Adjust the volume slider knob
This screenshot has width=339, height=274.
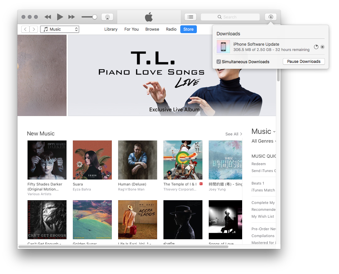coord(94,17)
